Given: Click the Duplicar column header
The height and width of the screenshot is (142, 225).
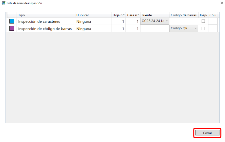Looking at the screenshot, I should point(93,15).
